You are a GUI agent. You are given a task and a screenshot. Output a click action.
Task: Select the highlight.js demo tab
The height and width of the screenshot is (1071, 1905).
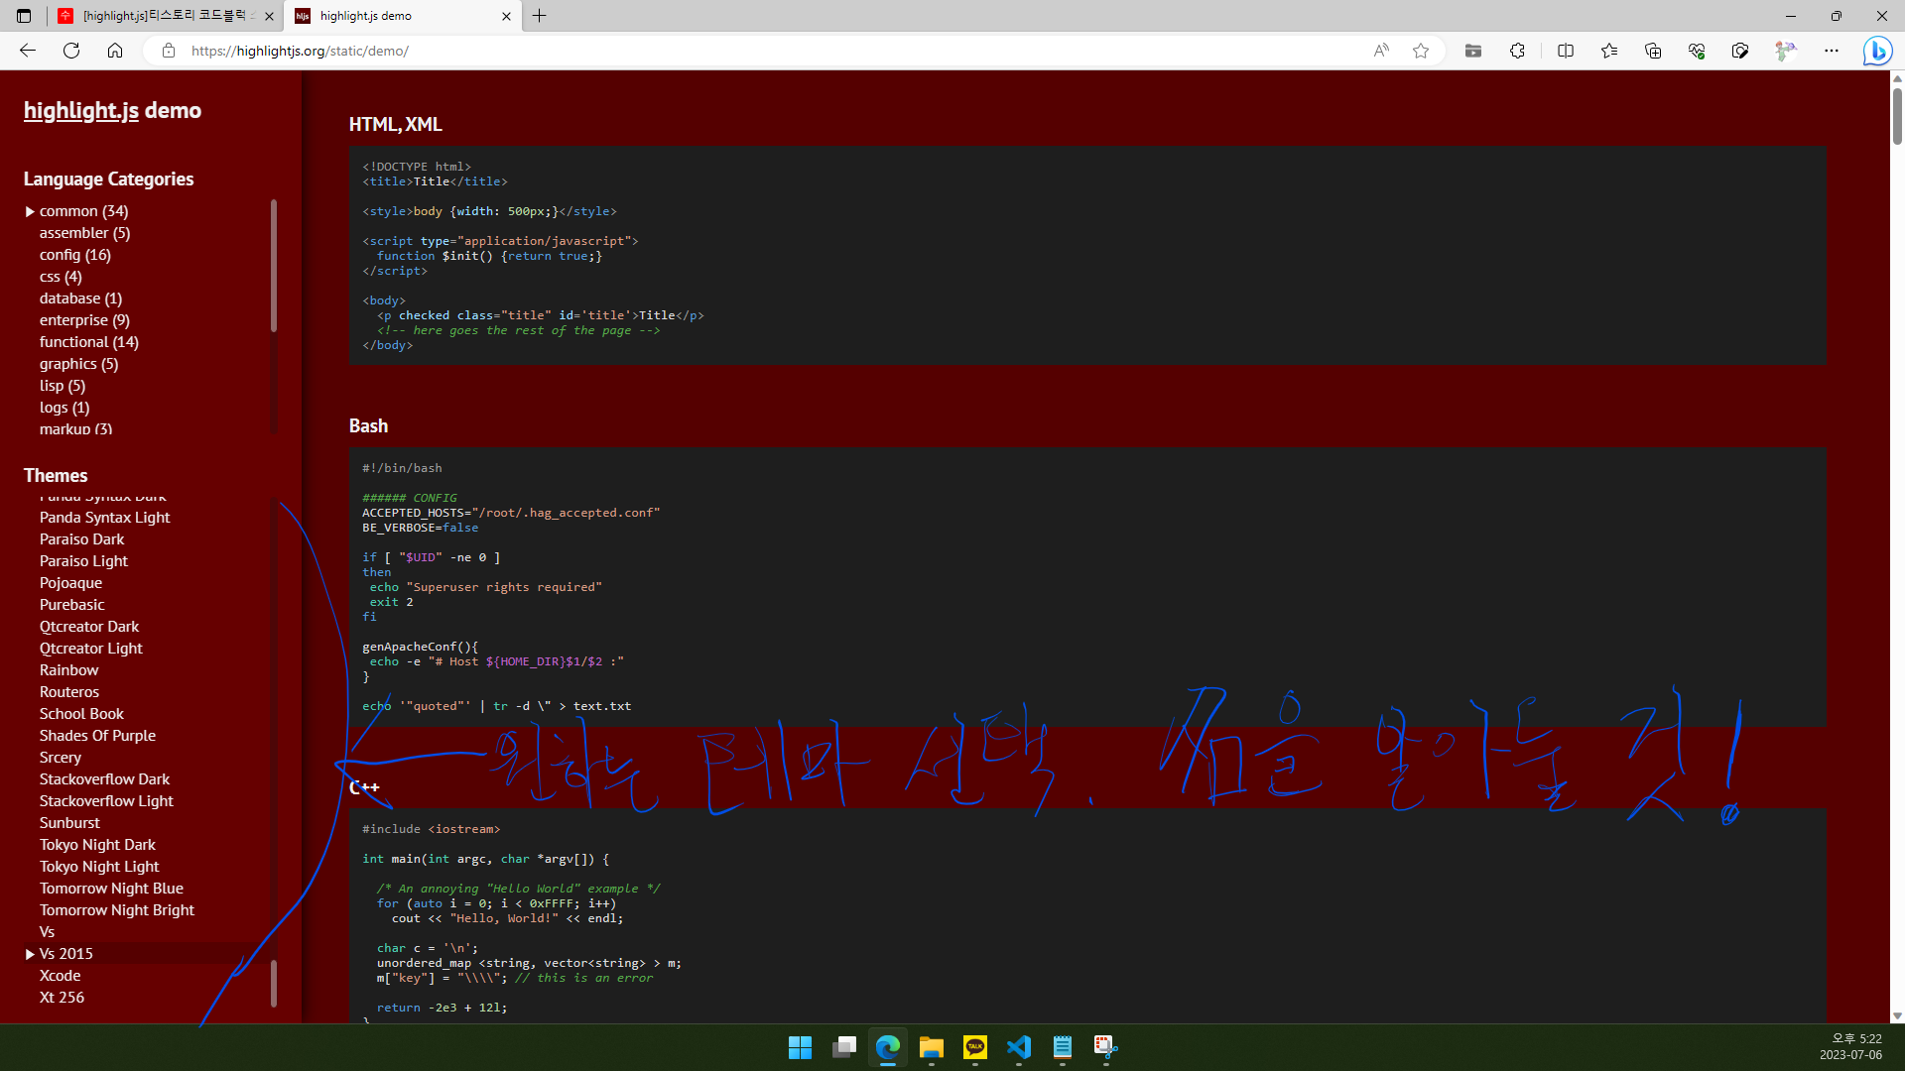coord(402,16)
